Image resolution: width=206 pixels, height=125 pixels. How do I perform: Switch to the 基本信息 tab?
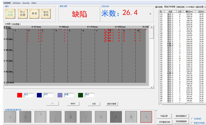click(x=159, y=7)
